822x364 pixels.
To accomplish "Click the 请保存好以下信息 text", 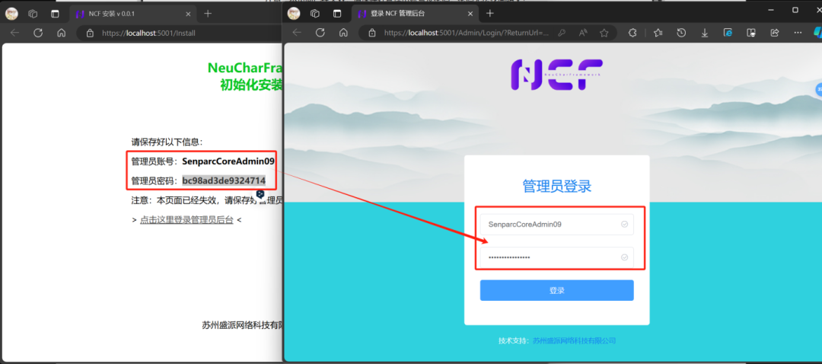I will click(x=167, y=142).
